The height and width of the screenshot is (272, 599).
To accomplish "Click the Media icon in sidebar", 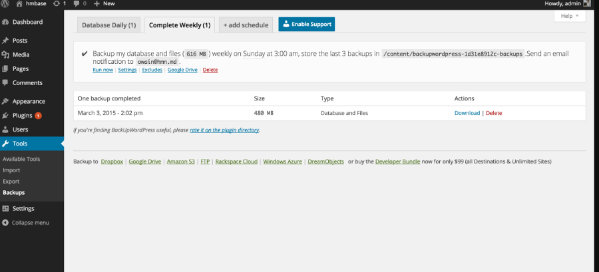I will pos(5,55).
